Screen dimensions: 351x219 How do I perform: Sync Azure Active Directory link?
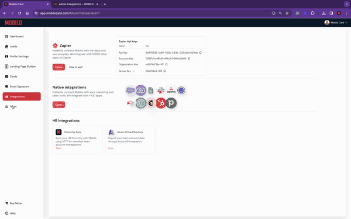[111, 148]
